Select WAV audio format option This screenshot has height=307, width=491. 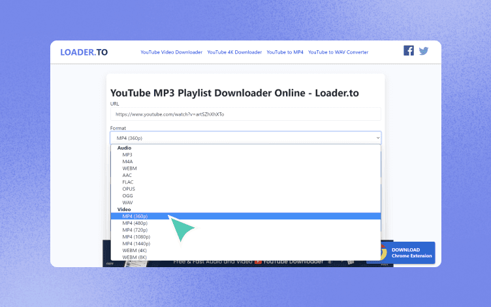[246, 202]
